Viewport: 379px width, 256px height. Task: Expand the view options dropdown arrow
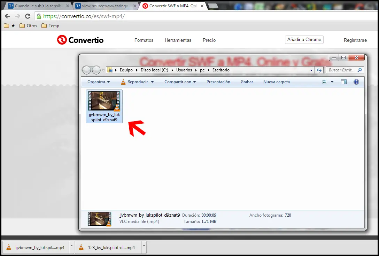pyautogui.click(x=332, y=82)
